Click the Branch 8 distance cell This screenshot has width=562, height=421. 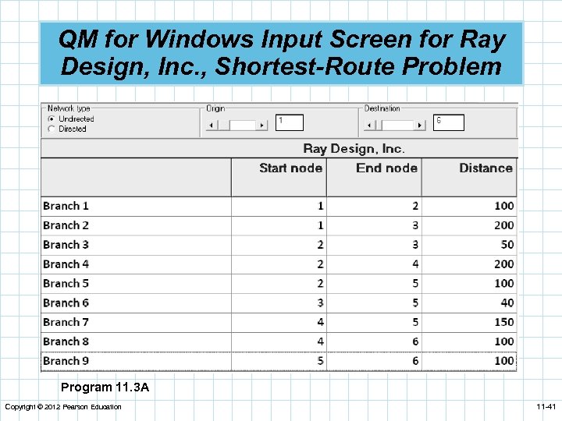click(x=469, y=341)
